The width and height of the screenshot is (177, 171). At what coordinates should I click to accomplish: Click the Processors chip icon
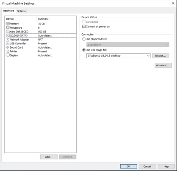[x=8, y=27]
